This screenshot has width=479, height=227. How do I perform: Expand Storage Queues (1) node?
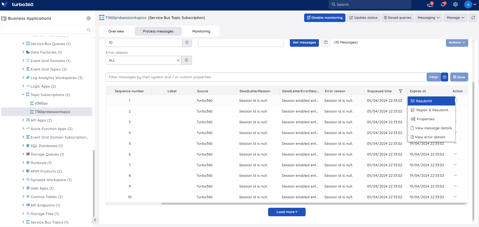pyautogui.click(x=23, y=154)
